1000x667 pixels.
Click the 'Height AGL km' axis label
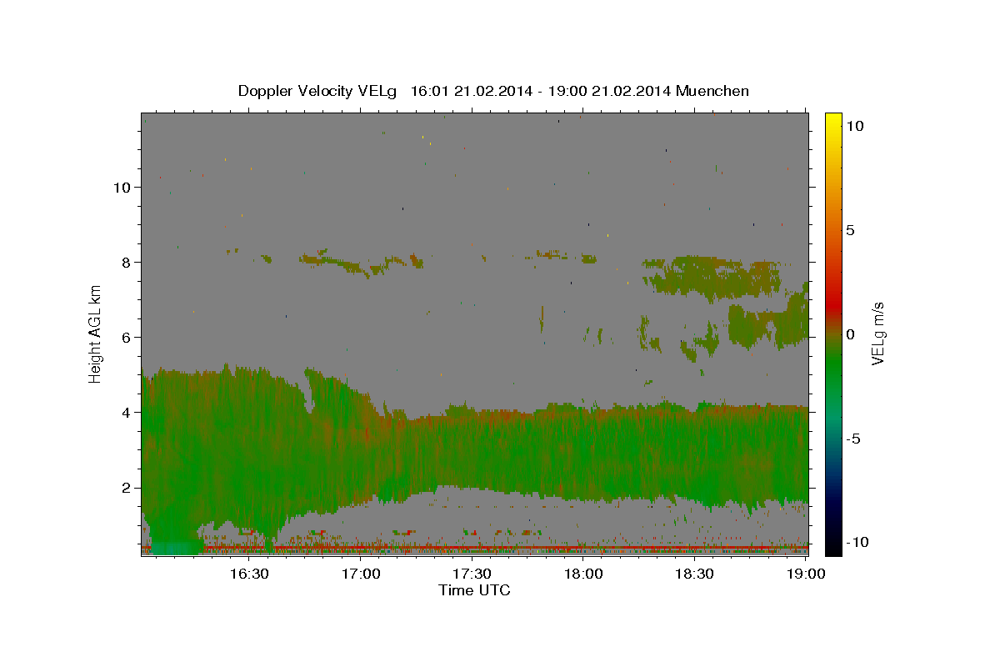(96, 333)
